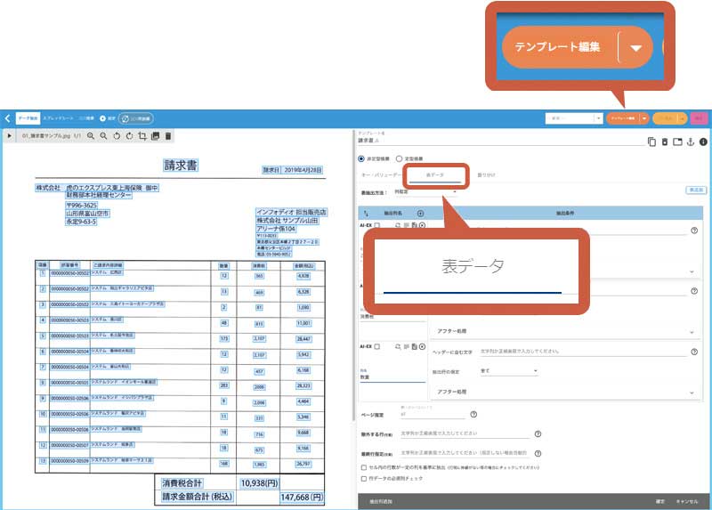The height and width of the screenshot is (510, 712).
Task: Open the 振り分け tab
Action: point(486,174)
